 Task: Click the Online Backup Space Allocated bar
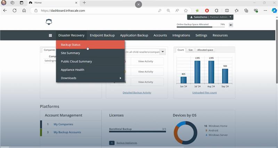coord(201,27)
